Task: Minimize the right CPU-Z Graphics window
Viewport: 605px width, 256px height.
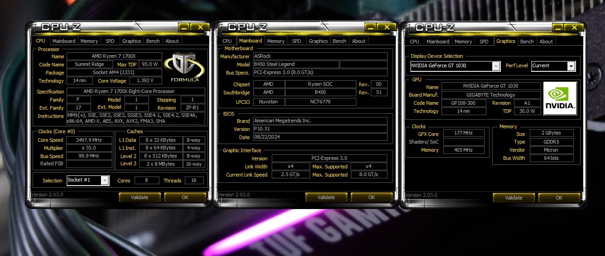Action: coord(558,28)
